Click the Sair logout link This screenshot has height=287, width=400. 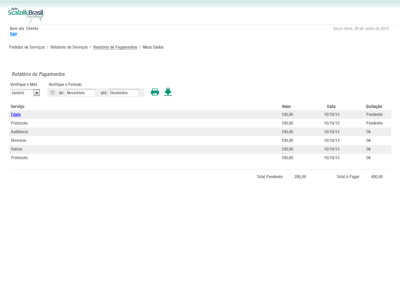14,34
